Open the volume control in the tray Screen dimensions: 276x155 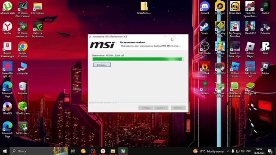tap(242, 151)
